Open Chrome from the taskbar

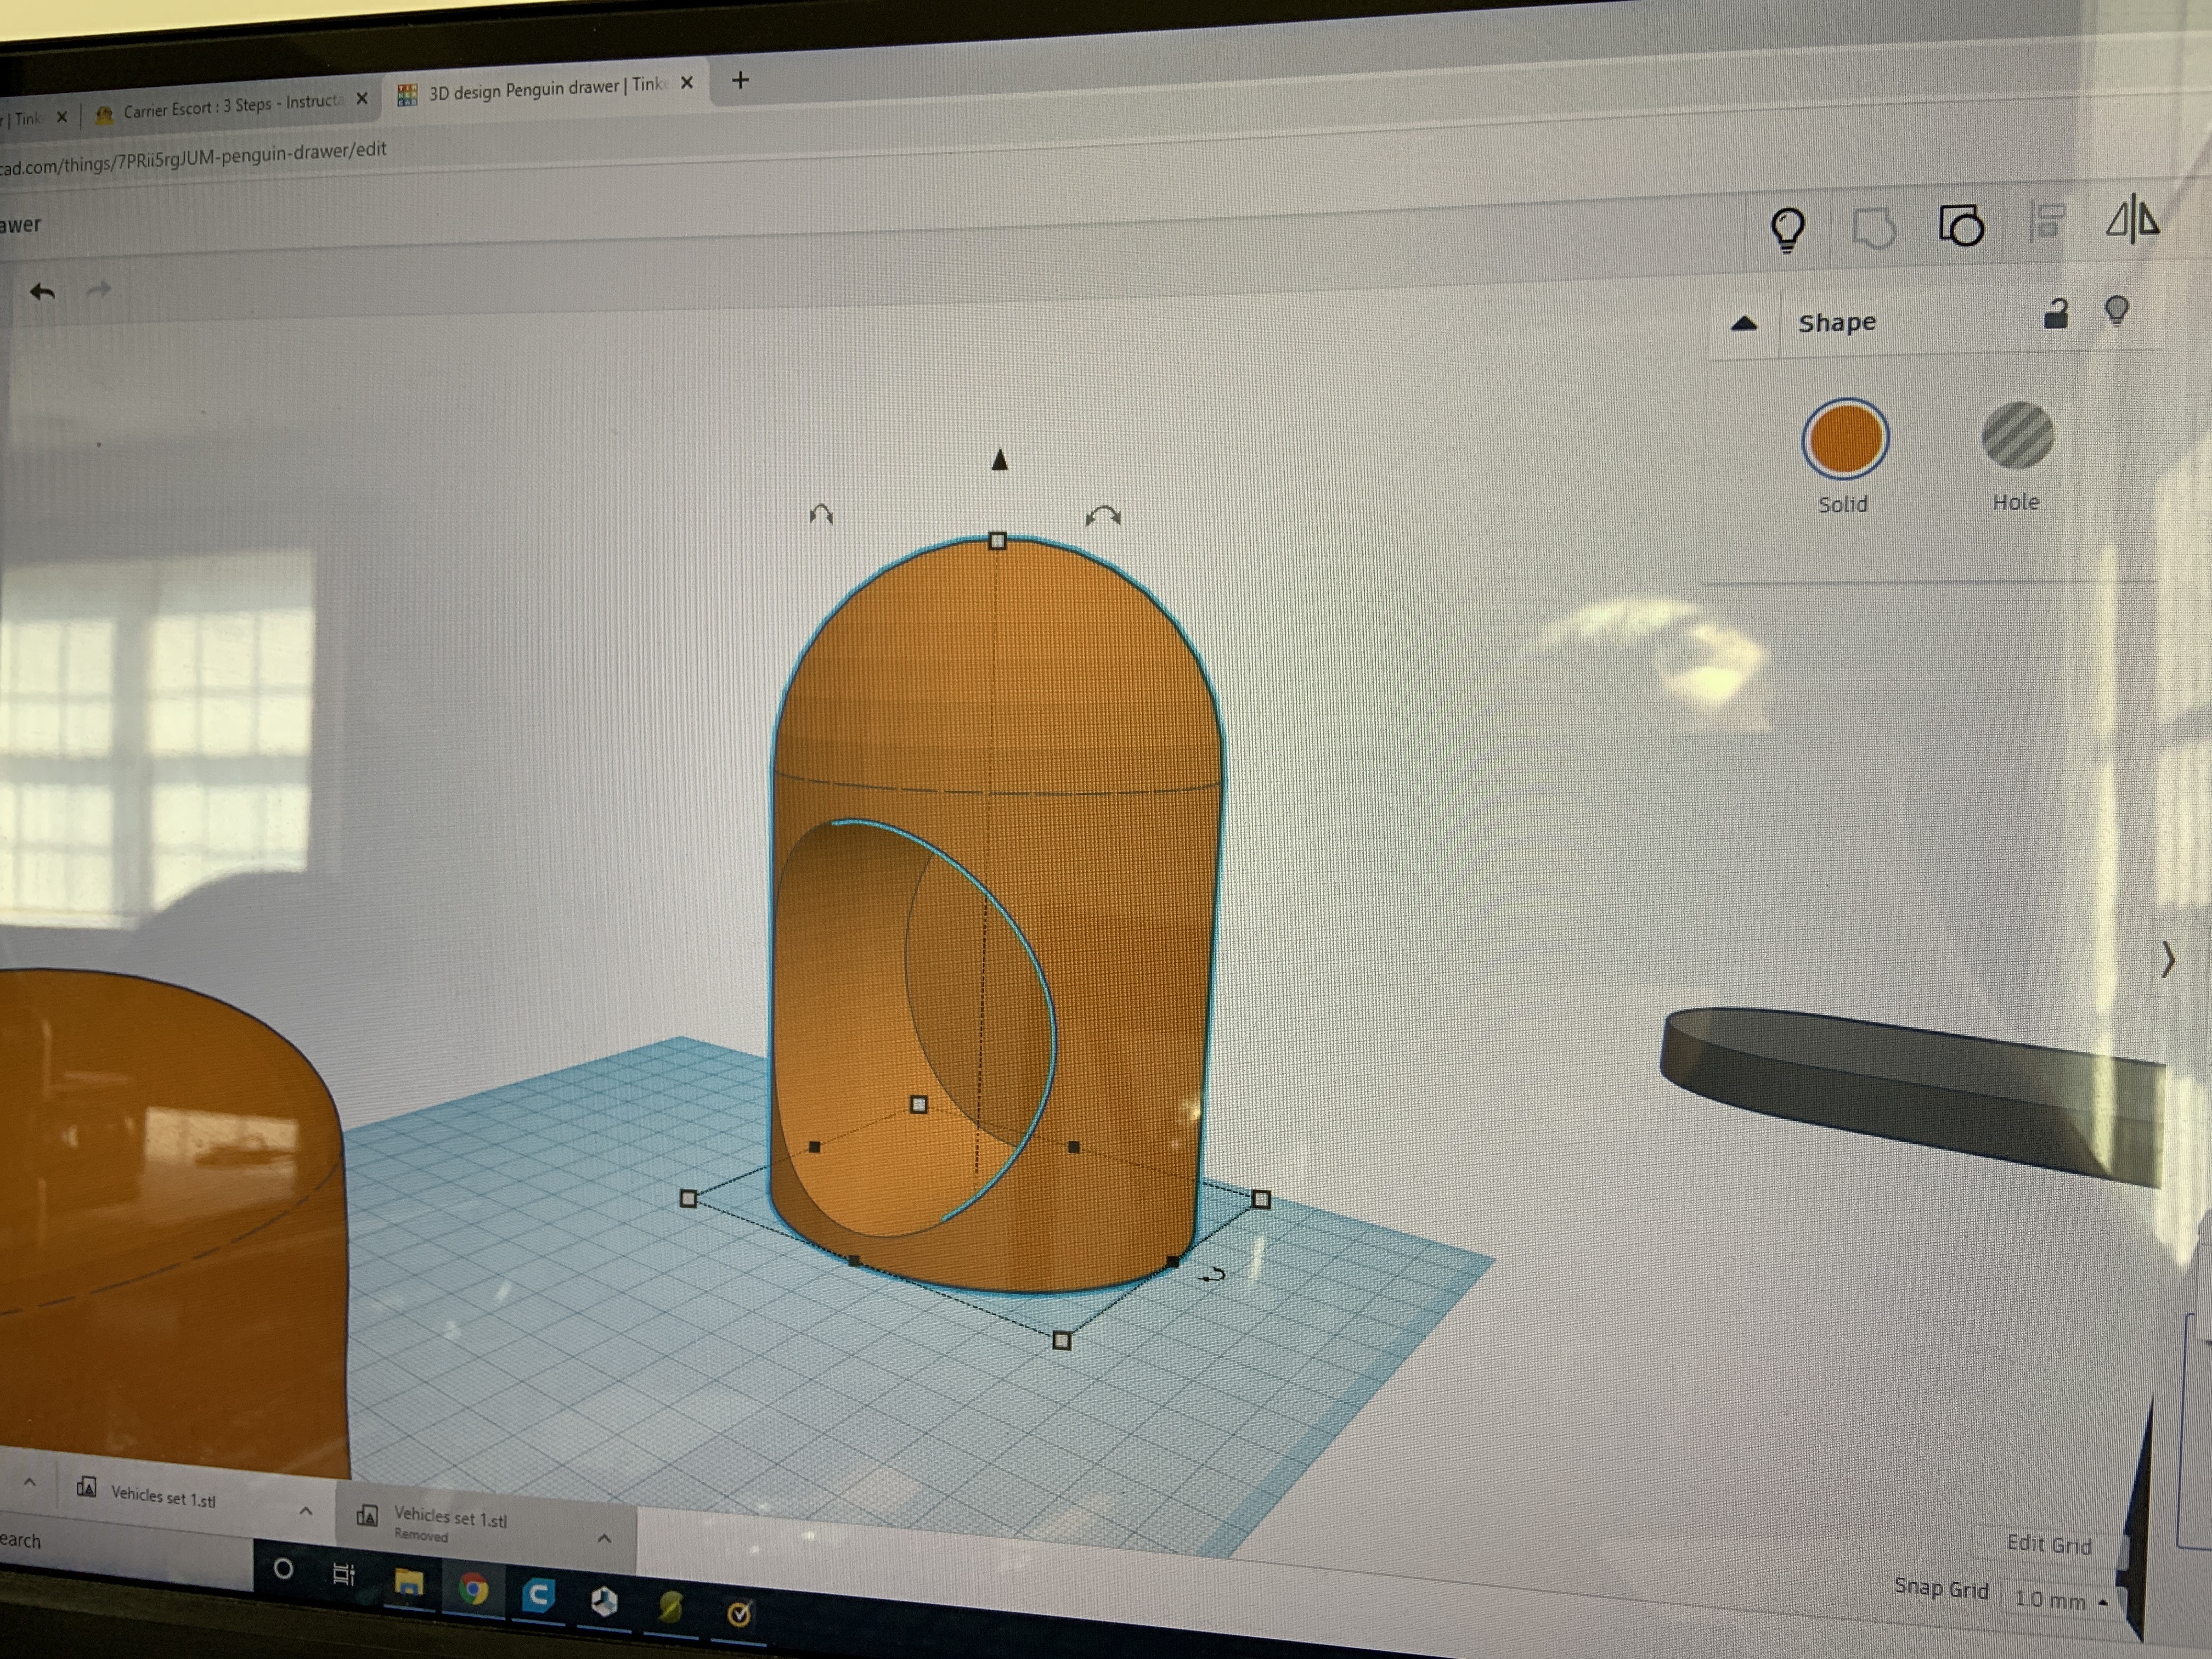pyautogui.click(x=473, y=1588)
